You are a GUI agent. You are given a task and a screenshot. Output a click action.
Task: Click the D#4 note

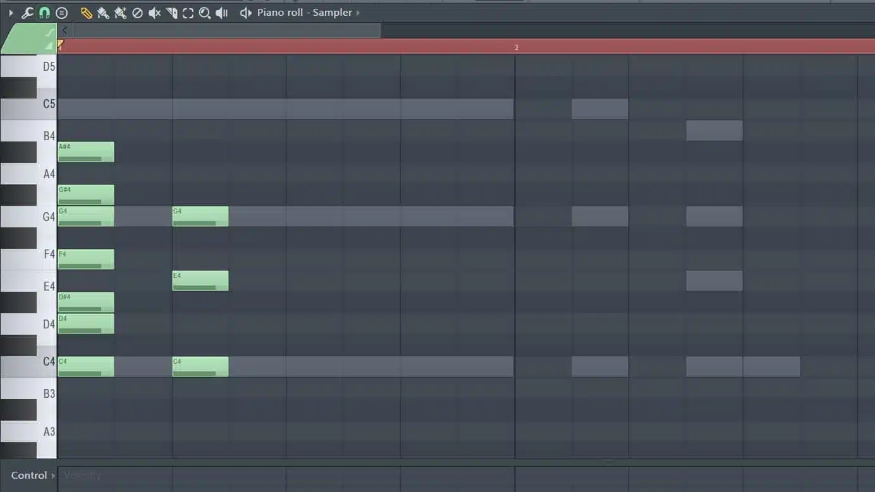86,303
